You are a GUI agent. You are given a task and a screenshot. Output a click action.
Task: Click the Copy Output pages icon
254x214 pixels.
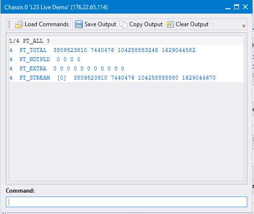(123, 24)
